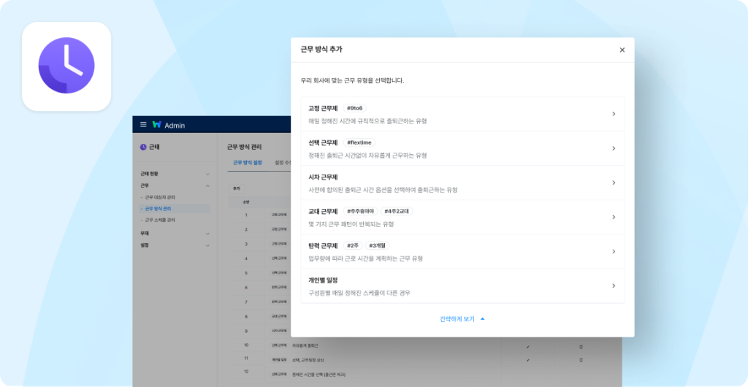Open 근무 대상자 관리 in the sidebar
Viewport: 748px width, 387px height.
coord(160,197)
